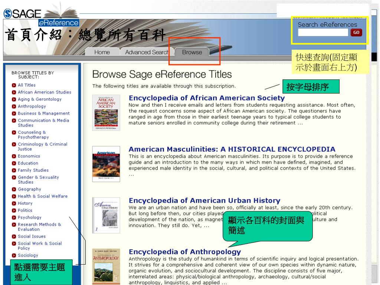This screenshot has width=380, height=285.
Task: Select the Geography subject link
Action: pyautogui.click(x=29, y=189)
